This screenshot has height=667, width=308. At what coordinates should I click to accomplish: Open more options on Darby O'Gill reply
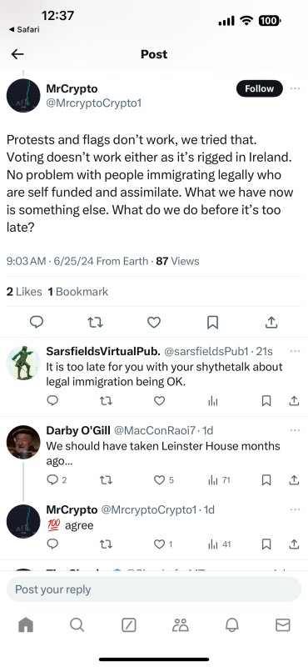tap(295, 430)
